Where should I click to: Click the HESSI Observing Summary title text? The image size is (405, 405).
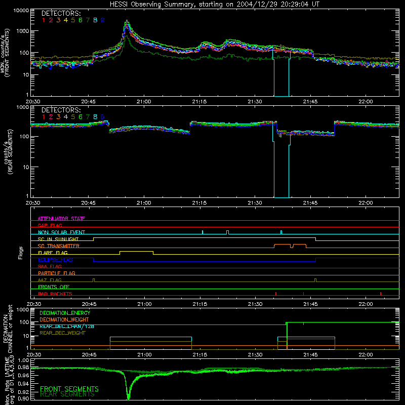pyautogui.click(x=215, y=5)
